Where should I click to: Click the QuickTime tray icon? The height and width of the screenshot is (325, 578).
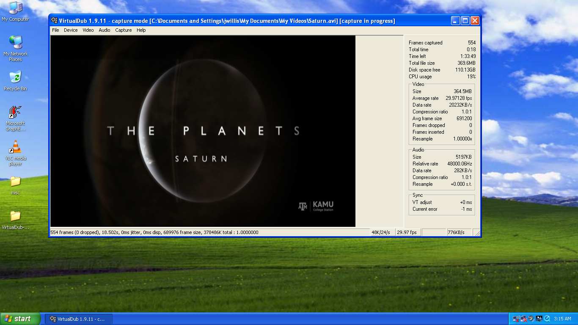pyautogui.click(x=547, y=319)
